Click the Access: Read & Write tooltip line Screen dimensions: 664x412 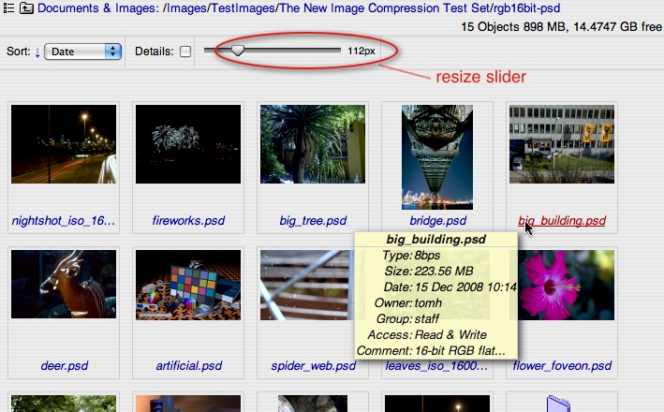(x=427, y=334)
